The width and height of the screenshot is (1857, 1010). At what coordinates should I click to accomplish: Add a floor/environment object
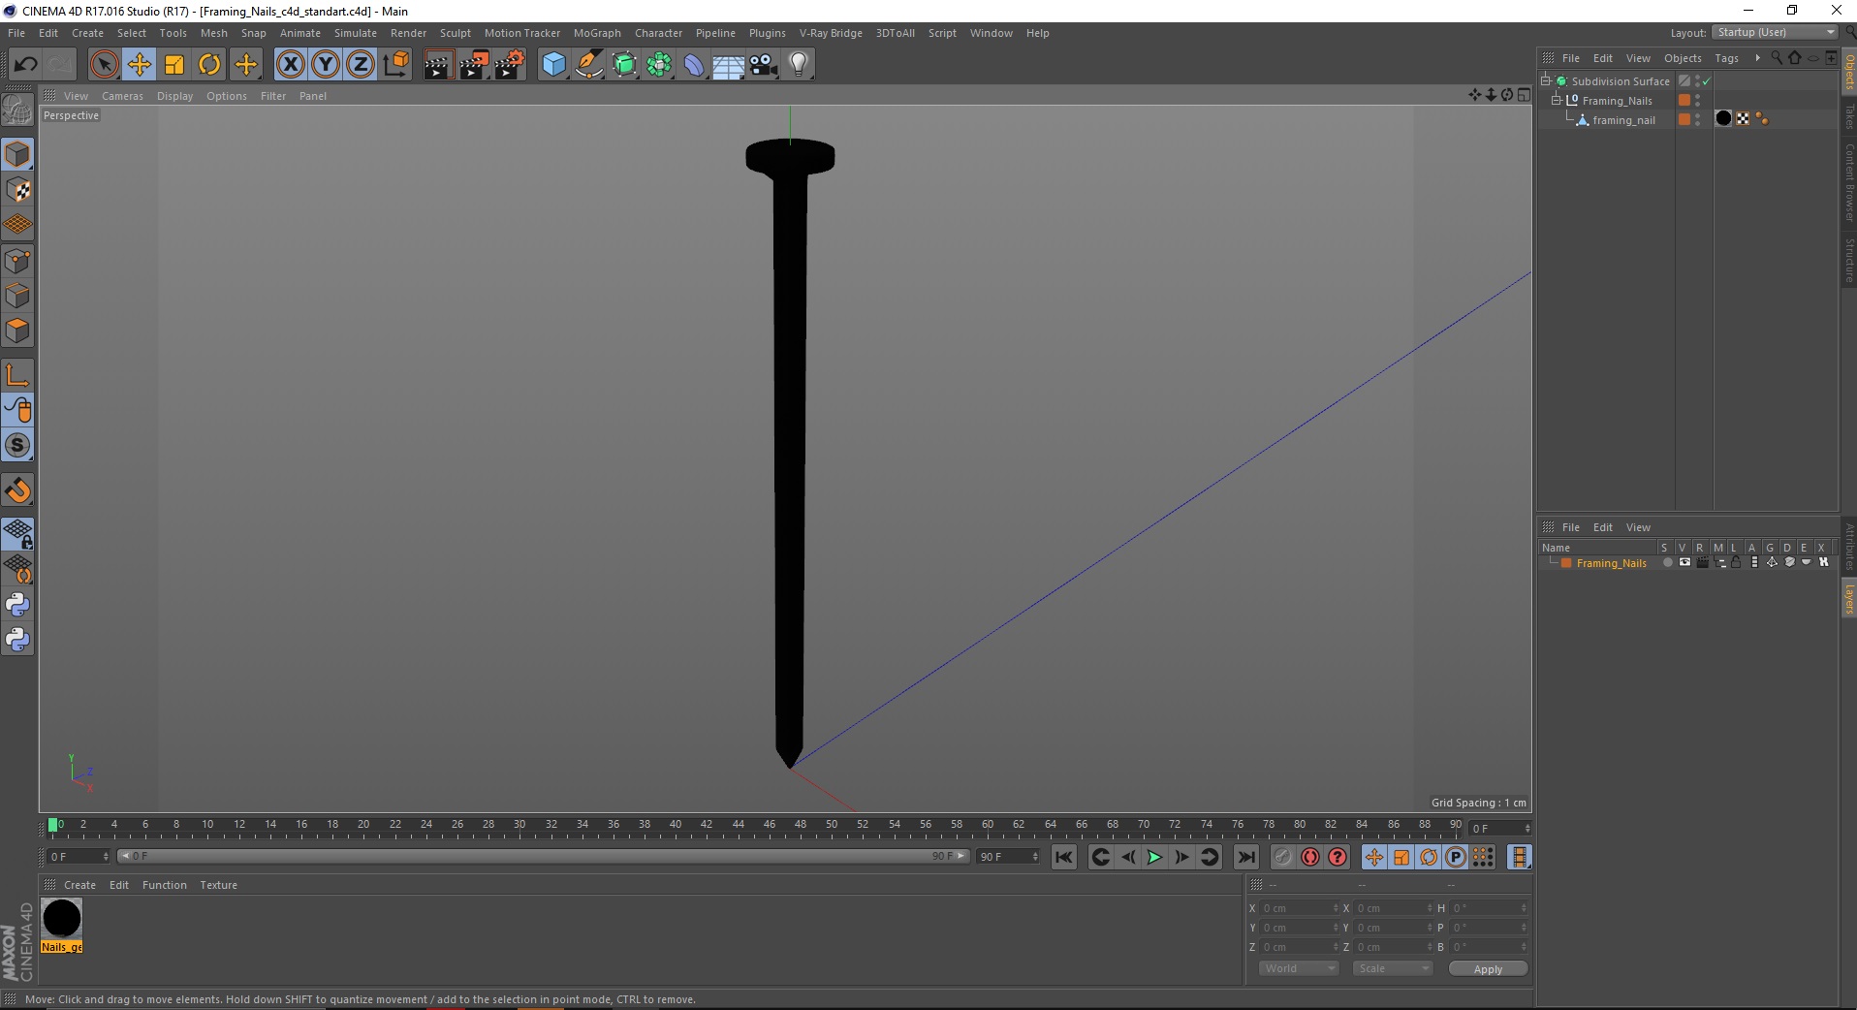(729, 65)
